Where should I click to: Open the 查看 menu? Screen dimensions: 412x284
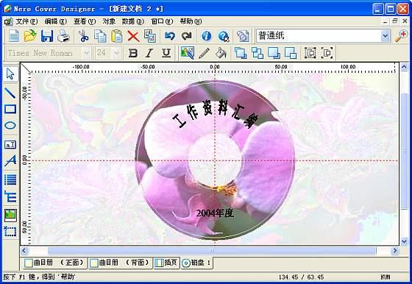tap(85, 21)
